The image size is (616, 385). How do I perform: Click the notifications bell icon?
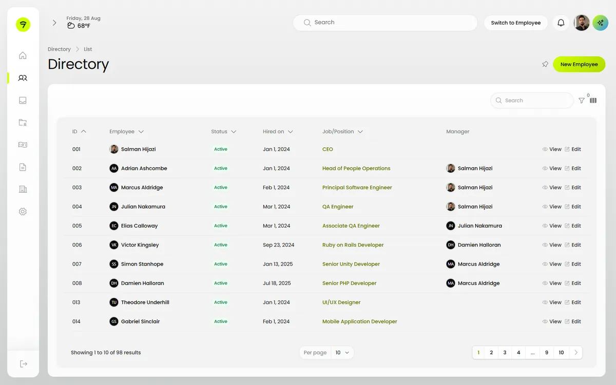pyautogui.click(x=561, y=23)
